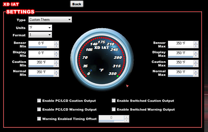The image size is (208, 132).
Task: Tick Enable Switched Caution Output
Action: coord(114,101)
